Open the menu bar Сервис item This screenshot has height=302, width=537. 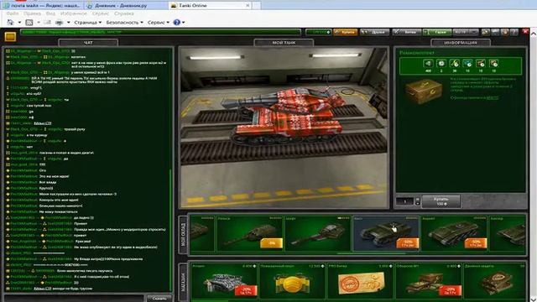[101, 13]
